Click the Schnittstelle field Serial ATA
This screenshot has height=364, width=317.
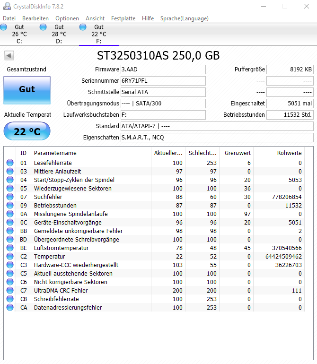pos(163,92)
